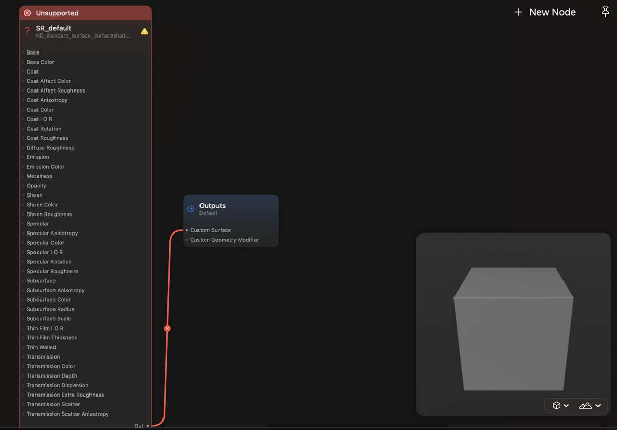Click the yellow warning triangle on SR_default
This screenshot has height=430, width=617.
click(144, 31)
